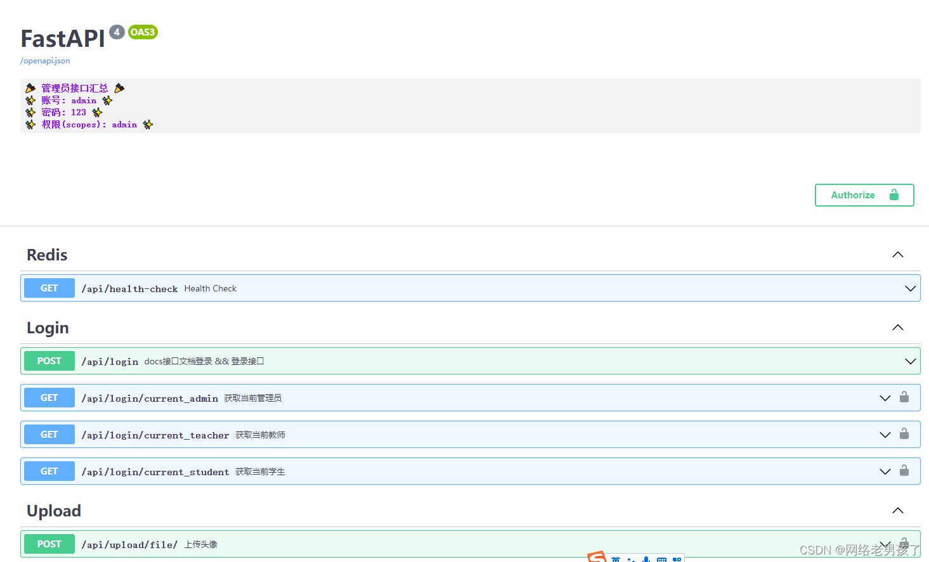Image resolution: width=929 pixels, height=562 pixels.
Task: Click the /api/login path text
Action: click(x=110, y=362)
